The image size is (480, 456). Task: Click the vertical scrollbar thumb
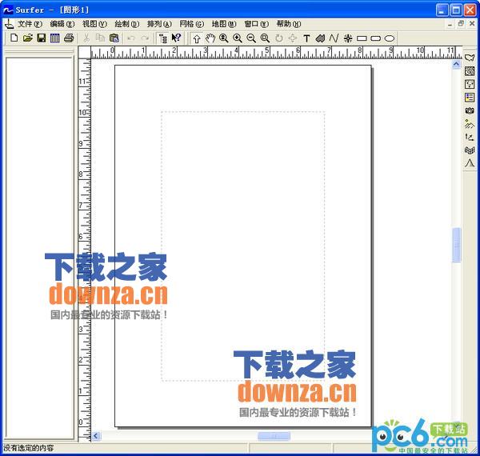(x=457, y=244)
